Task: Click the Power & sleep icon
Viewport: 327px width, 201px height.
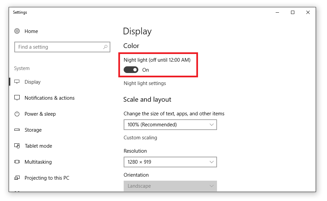Action: coord(17,114)
